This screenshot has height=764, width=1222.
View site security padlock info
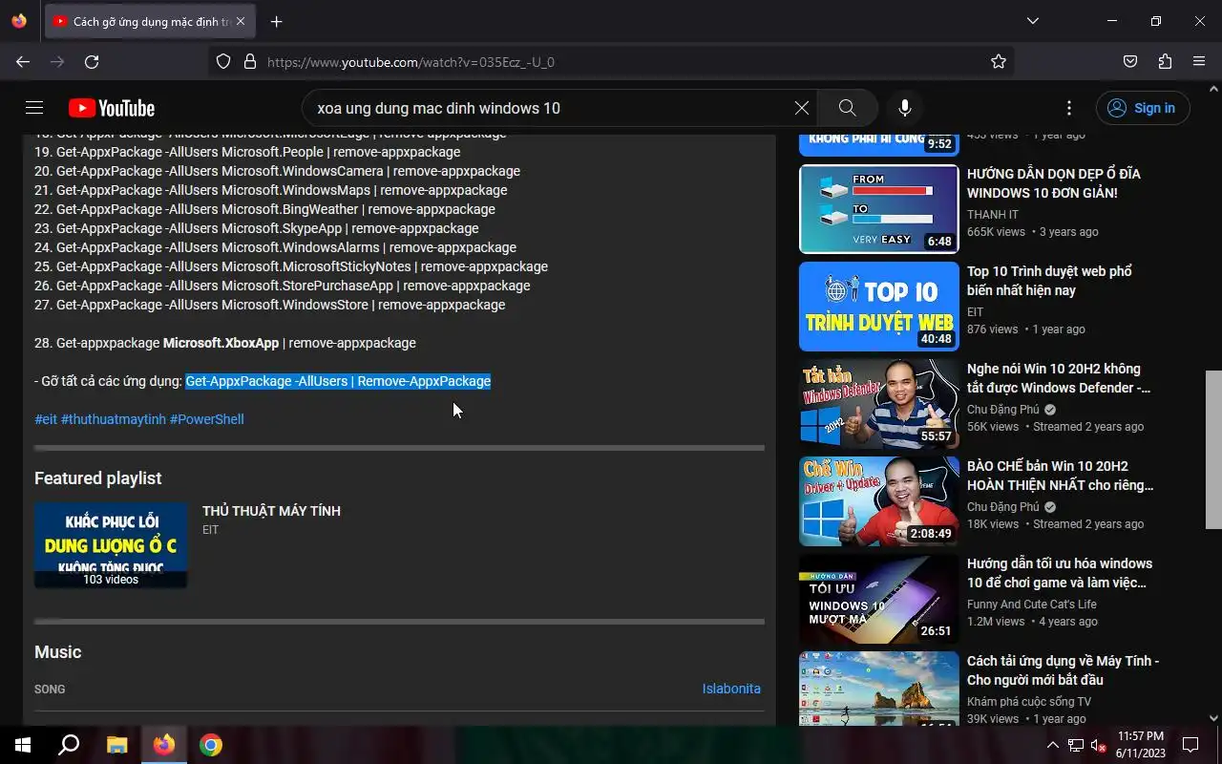tap(250, 62)
